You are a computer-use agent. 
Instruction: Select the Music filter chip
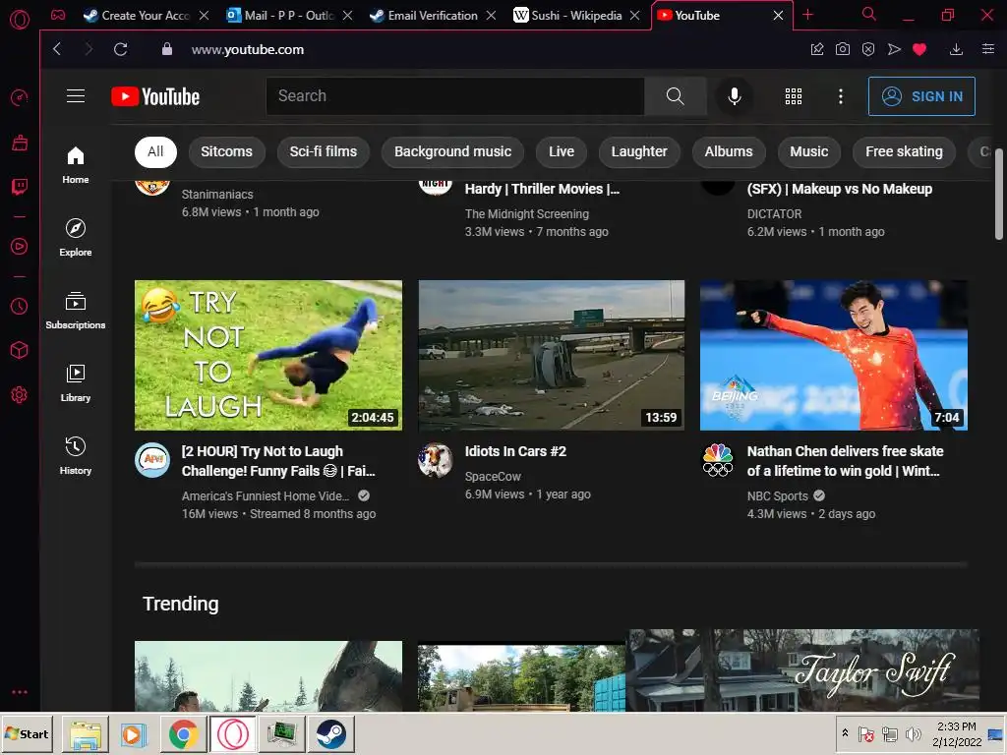808,152
